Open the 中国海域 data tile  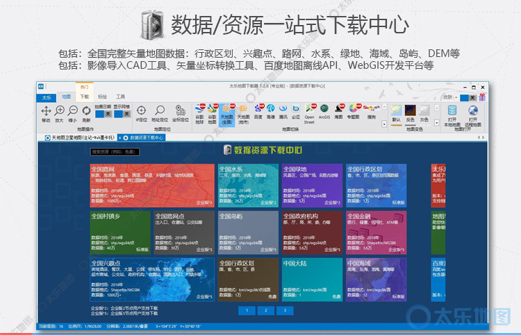pyautogui.click(x=377, y=280)
